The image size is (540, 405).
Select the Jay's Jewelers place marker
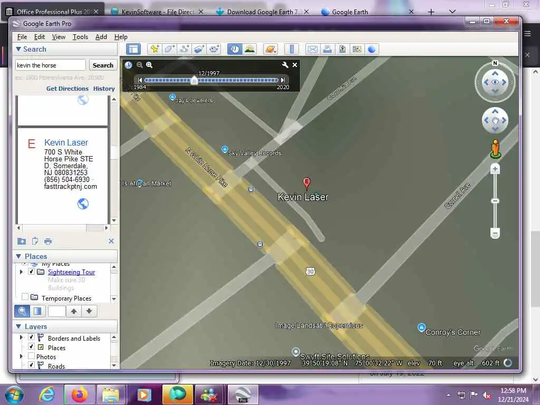click(172, 97)
